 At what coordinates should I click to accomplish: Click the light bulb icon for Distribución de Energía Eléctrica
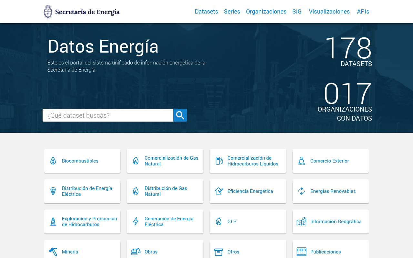point(53,191)
